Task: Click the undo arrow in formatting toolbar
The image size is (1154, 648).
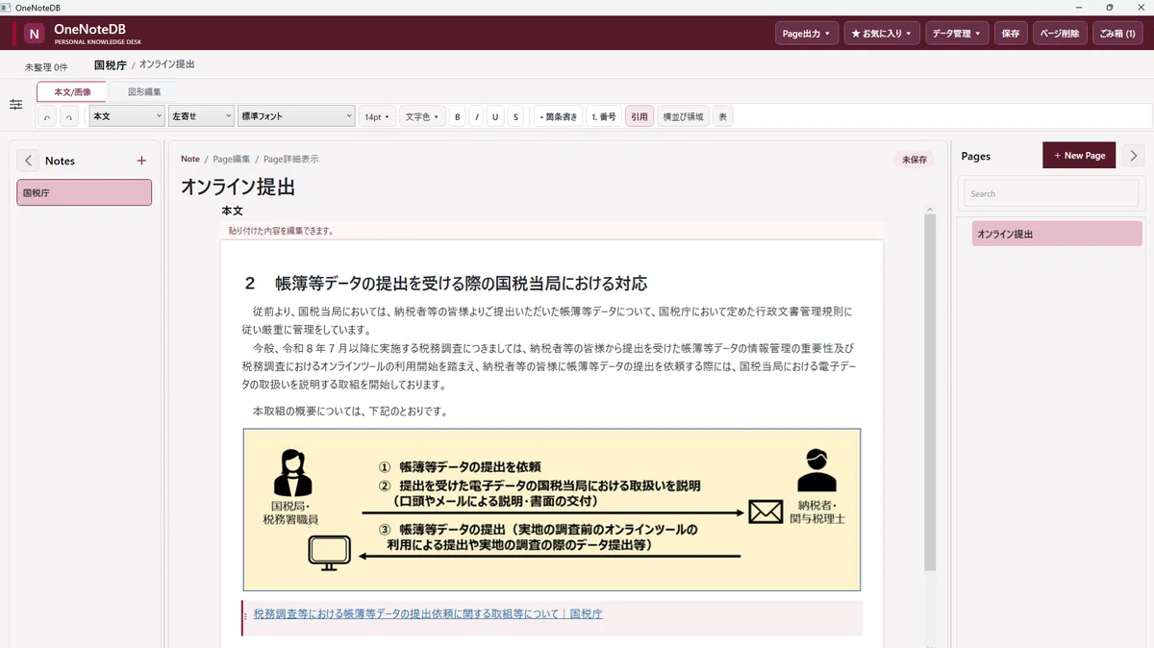Action: tap(48, 116)
